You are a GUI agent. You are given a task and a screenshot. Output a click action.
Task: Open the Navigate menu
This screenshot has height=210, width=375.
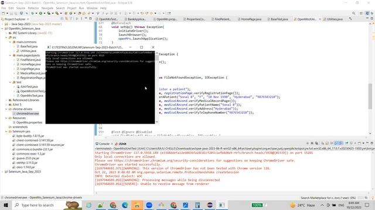point(47,8)
